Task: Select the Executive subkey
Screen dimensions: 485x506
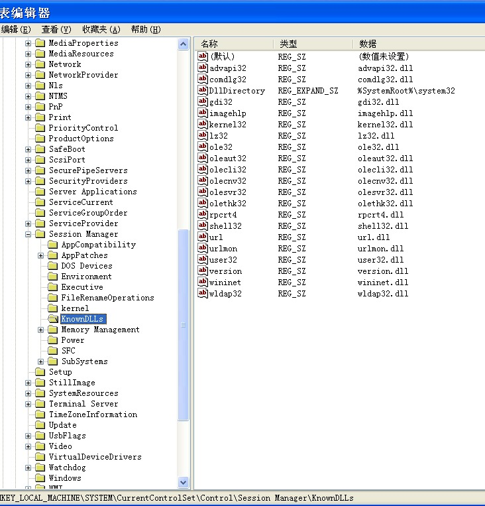Action: coord(82,287)
